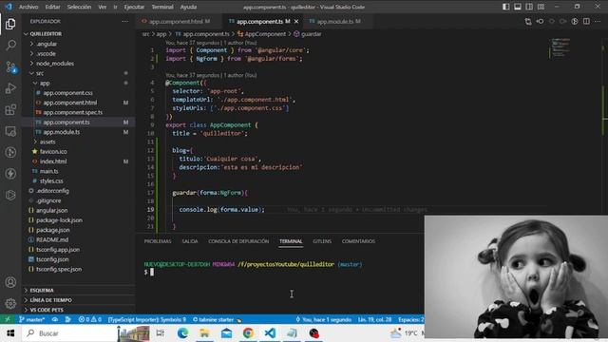This screenshot has height=342, width=608.
Task: Open the Editar menu
Action: coord(52,7)
